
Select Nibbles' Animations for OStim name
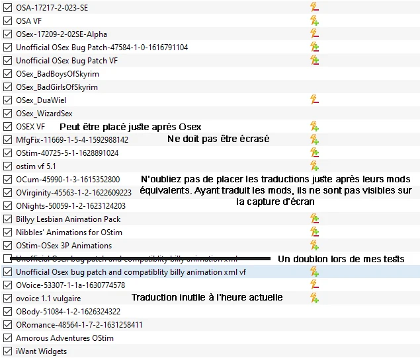pos(69,233)
